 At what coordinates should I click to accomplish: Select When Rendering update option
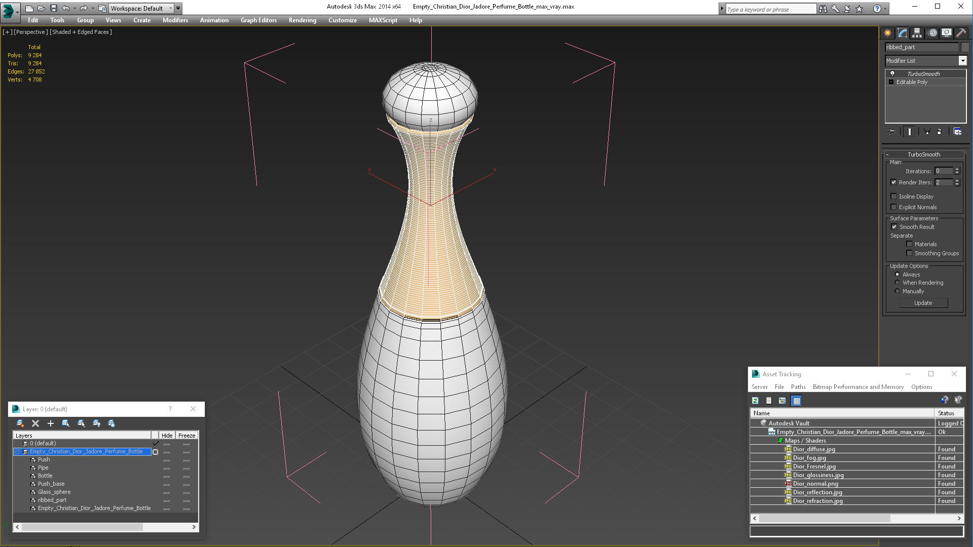pyautogui.click(x=897, y=283)
